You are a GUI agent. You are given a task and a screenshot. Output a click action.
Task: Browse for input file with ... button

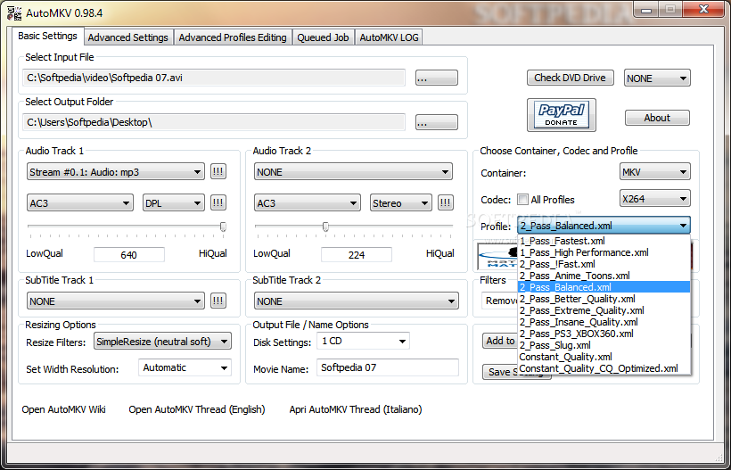(436, 78)
